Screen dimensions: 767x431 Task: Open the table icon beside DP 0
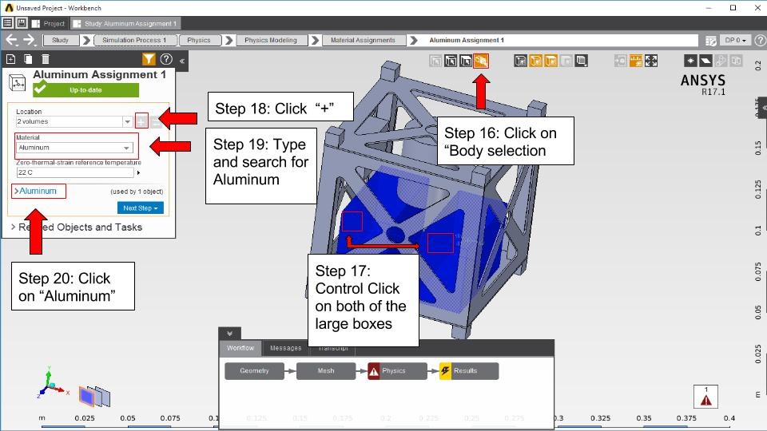pos(711,41)
